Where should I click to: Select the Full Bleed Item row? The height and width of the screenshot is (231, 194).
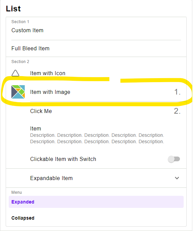(96, 49)
